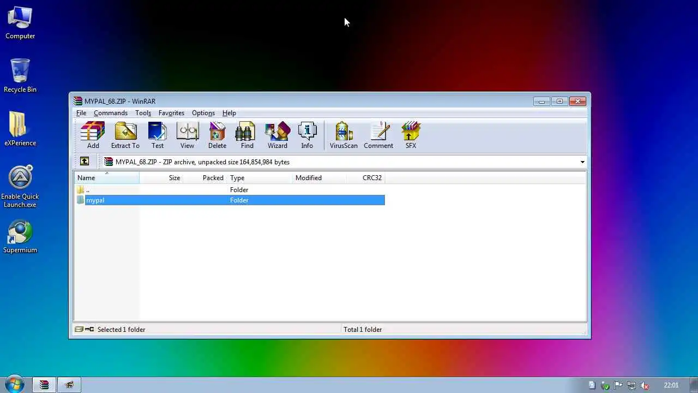Select the Recycle Bin desktop icon
This screenshot has height=393, width=698.
click(x=20, y=76)
